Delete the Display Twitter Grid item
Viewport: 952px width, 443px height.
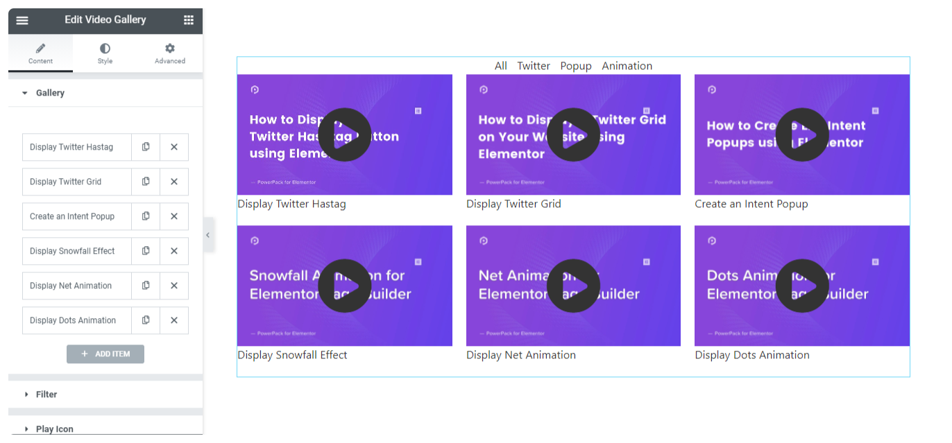(x=174, y=182)
